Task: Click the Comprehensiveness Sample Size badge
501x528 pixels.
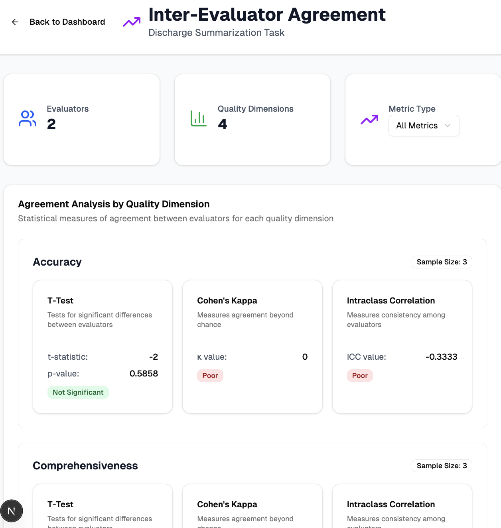Action: click(x=442, y=466)
